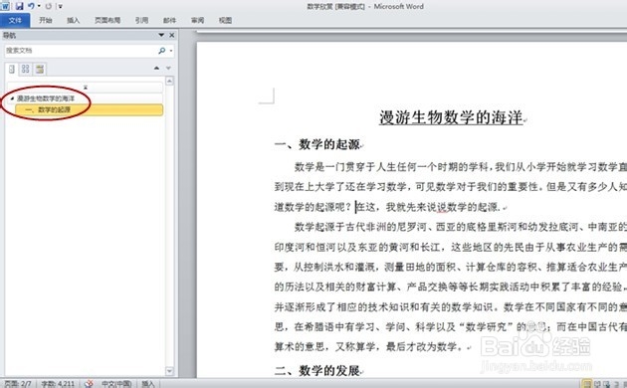Click the heading 一、数学的起源 in document
Viewport: 627px width, 388px height.
[317, 144]
